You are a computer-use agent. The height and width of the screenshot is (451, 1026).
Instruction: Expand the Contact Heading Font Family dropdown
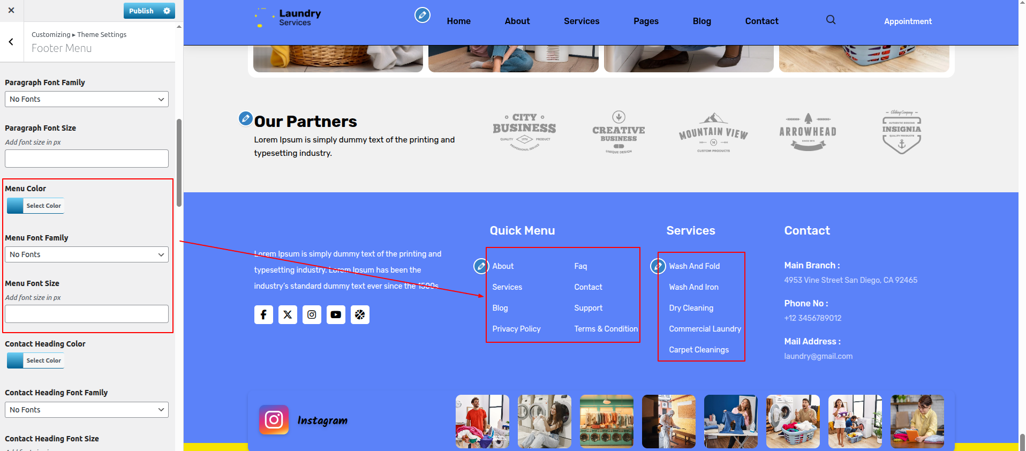[x=87, y=410]
